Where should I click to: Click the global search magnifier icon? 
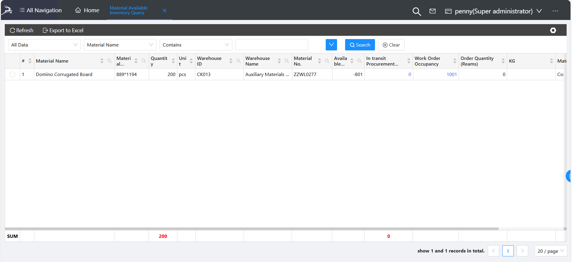pos(416,11)
